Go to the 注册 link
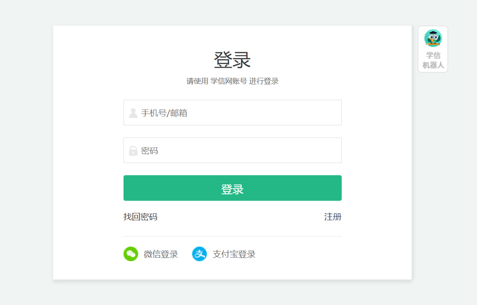Screen dimensions: 477x305 [x=333, y=217]
